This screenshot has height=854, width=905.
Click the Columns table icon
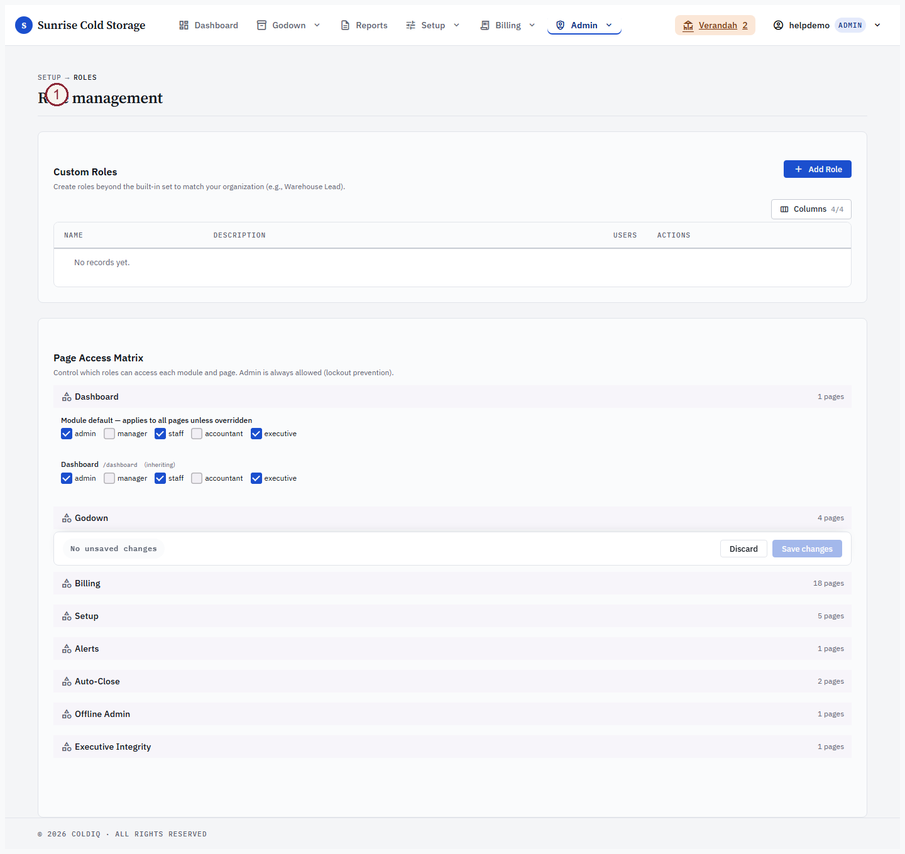(784, 209)
